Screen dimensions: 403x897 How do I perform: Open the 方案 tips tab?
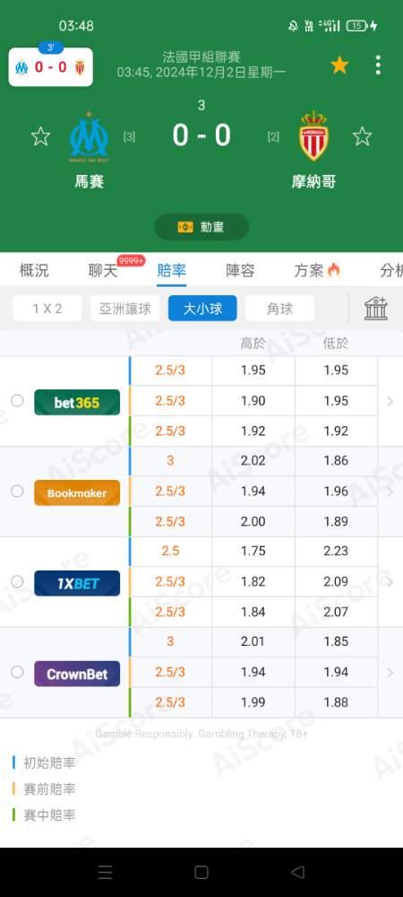click(x=317, y=271)
